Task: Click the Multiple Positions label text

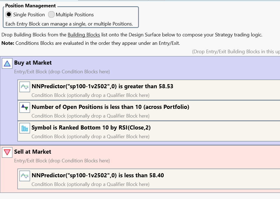Action: pyautogui.click(x=75, y=15)
